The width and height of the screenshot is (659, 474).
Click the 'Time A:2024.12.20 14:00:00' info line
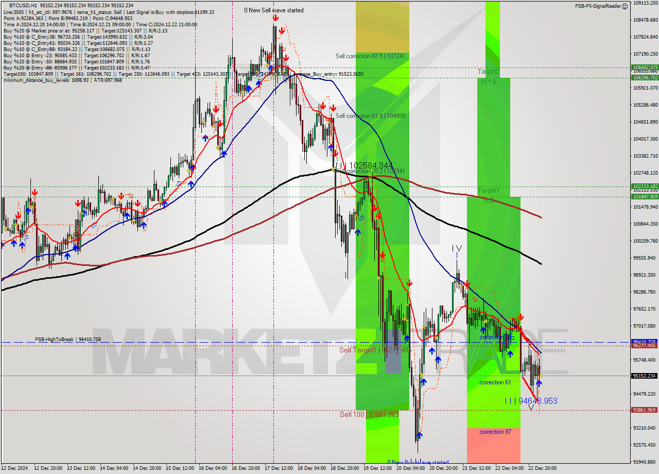(x=100, y=24)
